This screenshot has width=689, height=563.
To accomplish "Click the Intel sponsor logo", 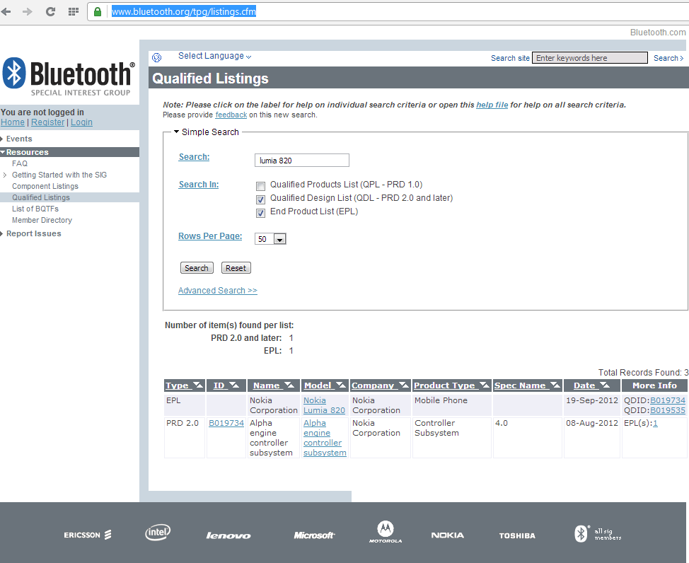I will (158, 533).
